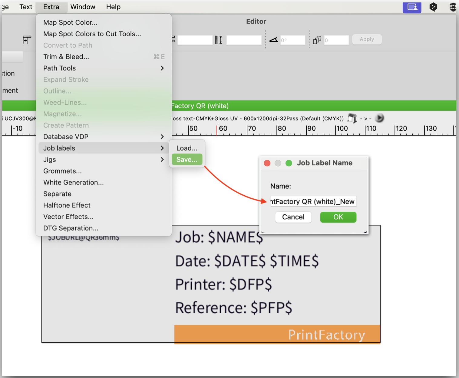459x378 pixels.
Task: Choose Map Spot Color... entry
Action: pyautogui.click(x=104, y=22)
